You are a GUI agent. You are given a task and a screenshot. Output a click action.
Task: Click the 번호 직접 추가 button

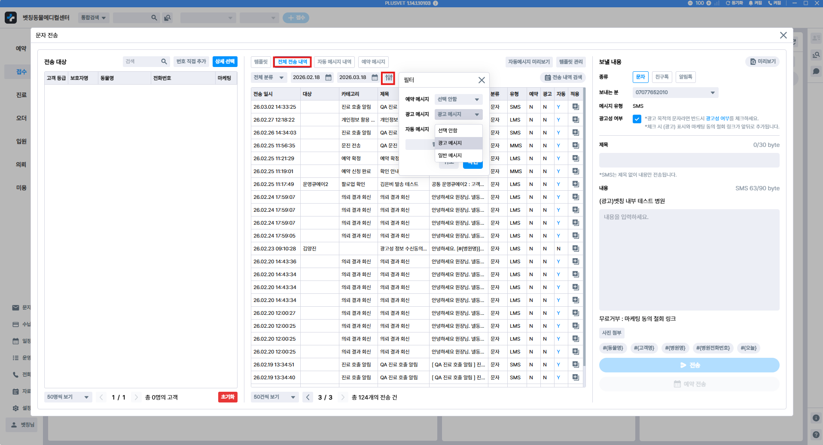tap(191, 62)
